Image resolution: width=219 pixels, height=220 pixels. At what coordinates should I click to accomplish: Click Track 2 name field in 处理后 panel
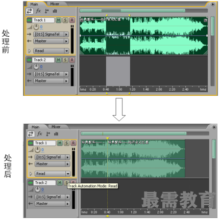(x=44, y=183)
